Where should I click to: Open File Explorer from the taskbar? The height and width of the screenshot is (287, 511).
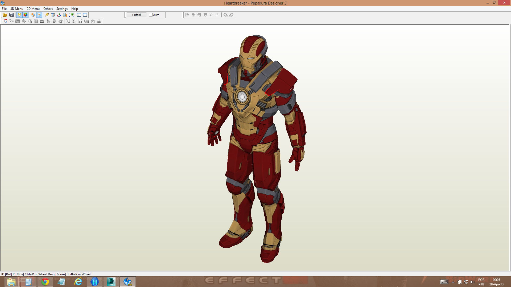pyautogui.click(x=11, y=282)
